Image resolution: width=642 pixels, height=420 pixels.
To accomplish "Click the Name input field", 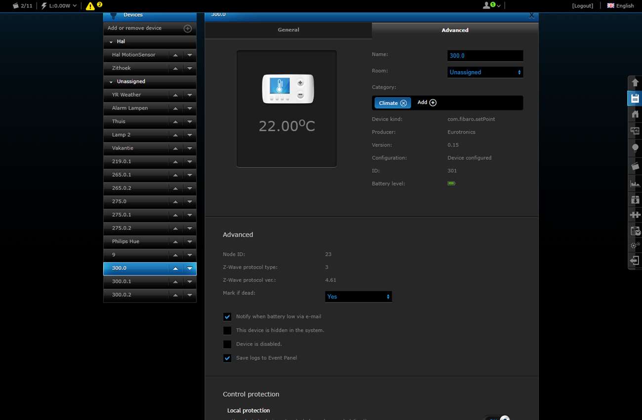I will tap(485, 56).
